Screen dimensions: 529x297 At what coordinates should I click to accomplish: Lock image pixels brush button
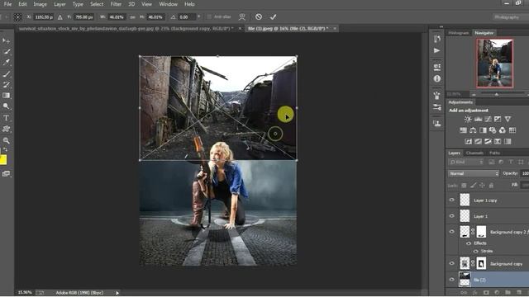(x=473, y=186)
